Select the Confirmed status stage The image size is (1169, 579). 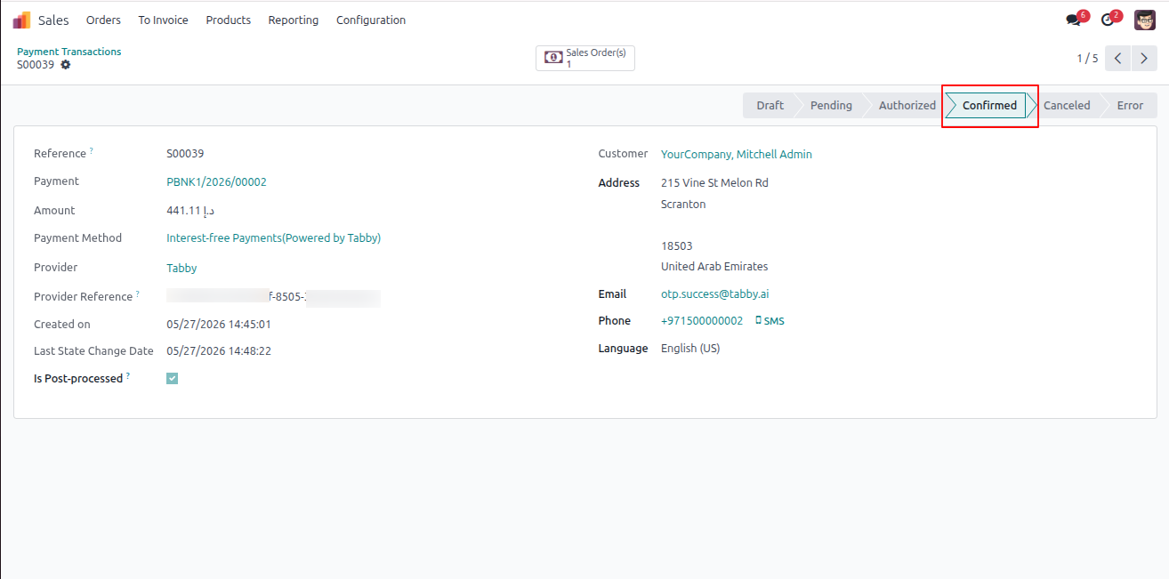tap(989, 105)
